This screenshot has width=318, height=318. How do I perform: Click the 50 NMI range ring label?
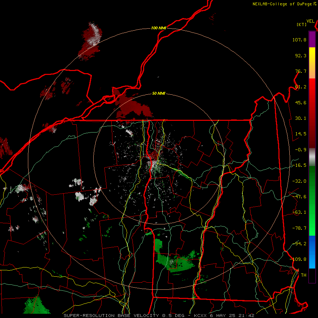click(159, 94)
